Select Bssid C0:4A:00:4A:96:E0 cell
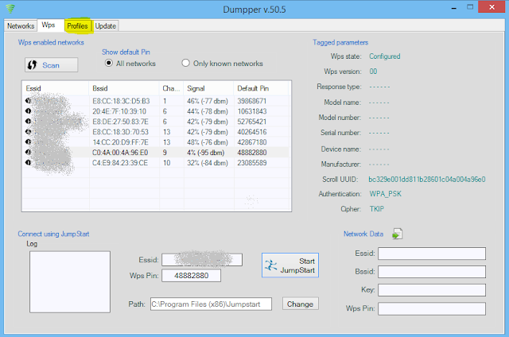The height and width of the screenshot is (337, 509). pos(120,152)
